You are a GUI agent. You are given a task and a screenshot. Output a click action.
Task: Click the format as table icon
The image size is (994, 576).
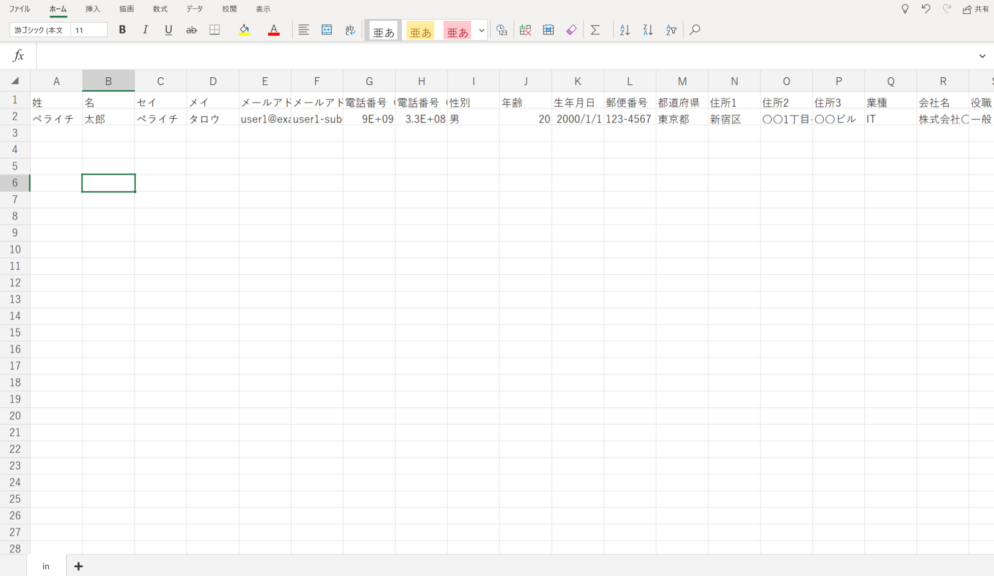pyautogui.click(x=548, y=30)
